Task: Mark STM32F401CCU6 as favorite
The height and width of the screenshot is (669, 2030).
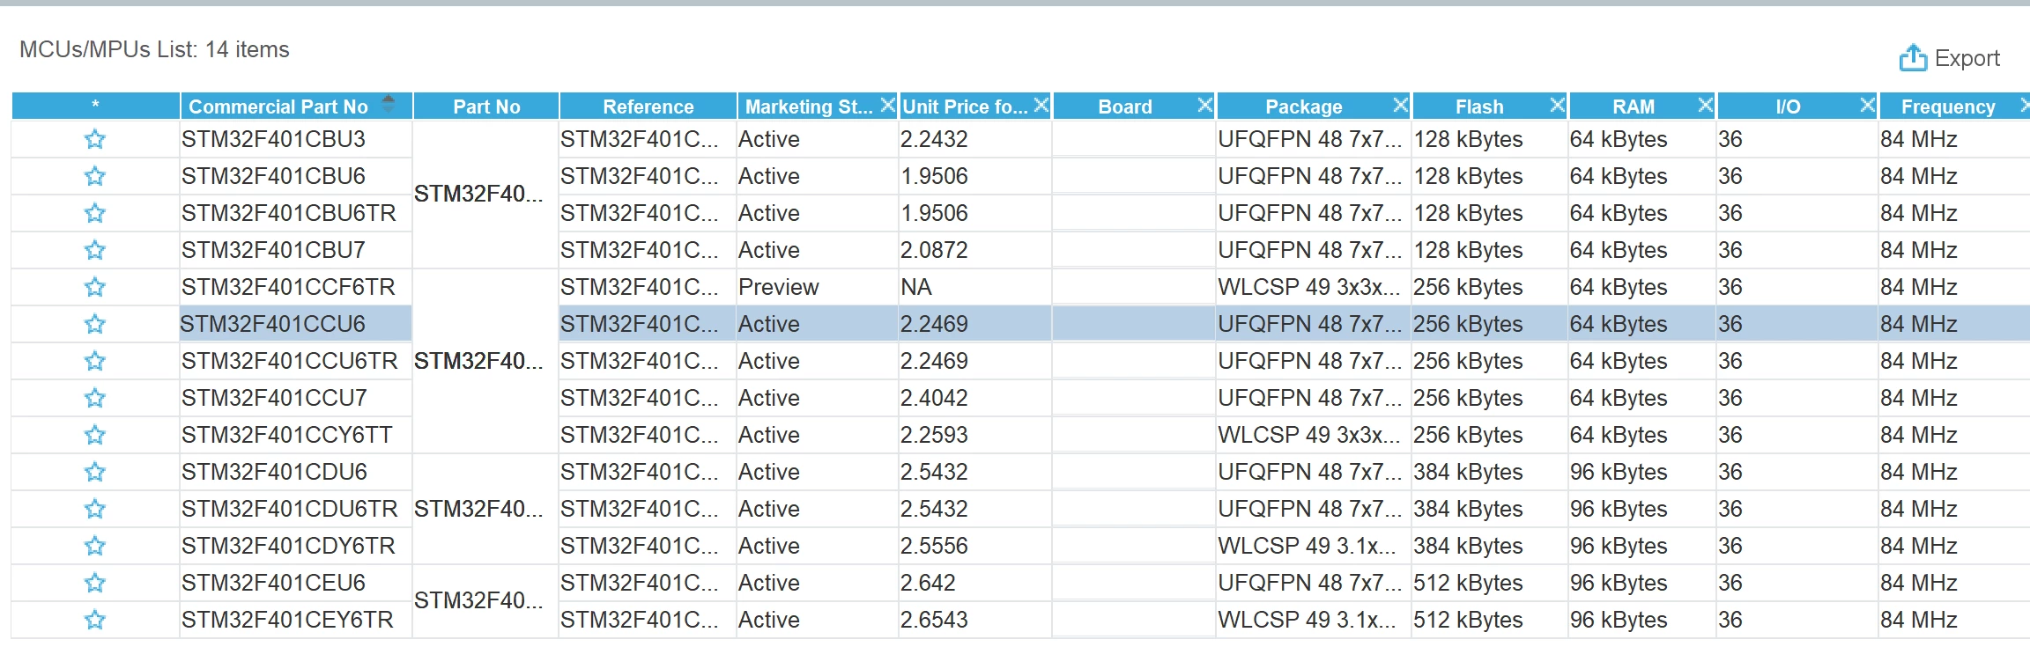Action: click(95, 324)
